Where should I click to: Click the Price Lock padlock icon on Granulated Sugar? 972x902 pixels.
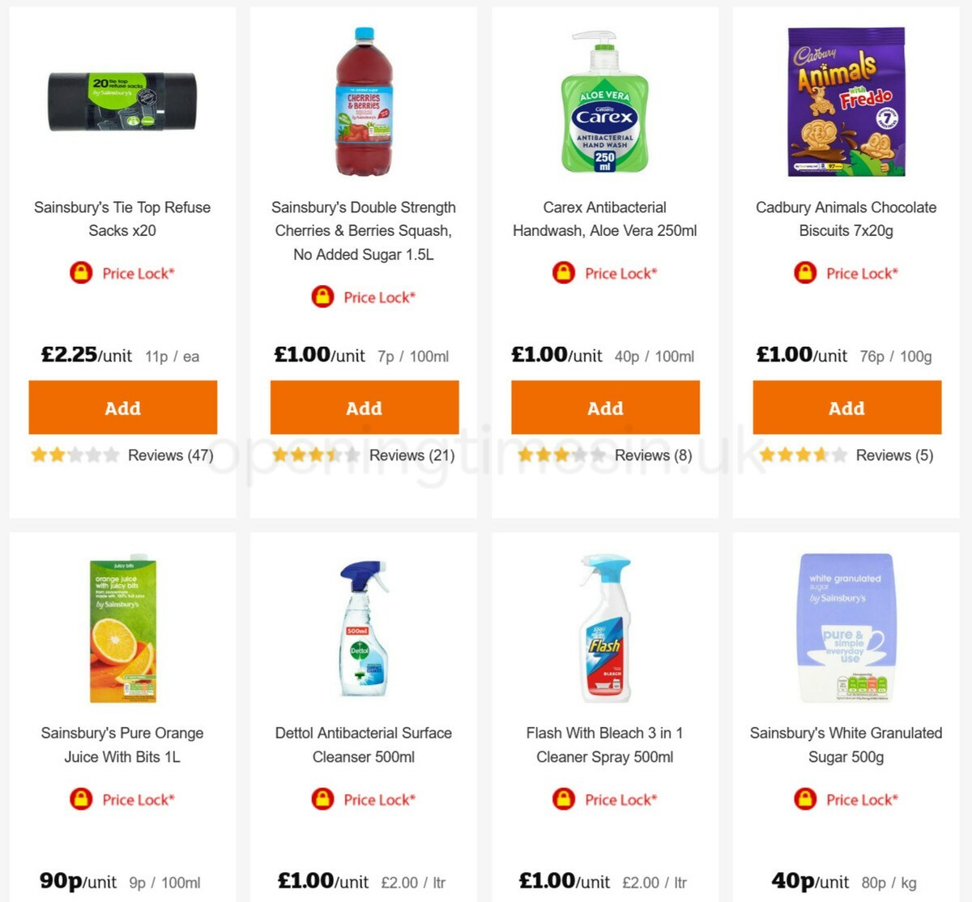(x=805, y=799)
